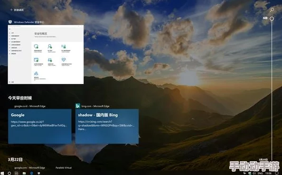282x175 pixels.
Task: Open the Google activity card
Action: [x=40, y=126]
